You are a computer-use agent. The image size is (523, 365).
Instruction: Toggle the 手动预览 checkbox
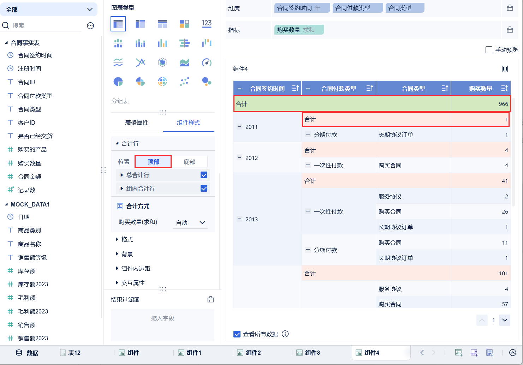coord(489,50)
